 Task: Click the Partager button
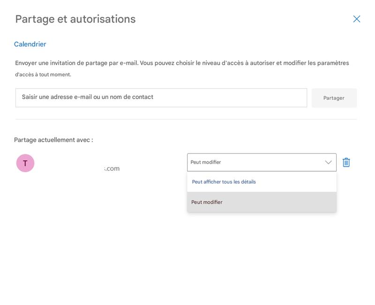334,98
